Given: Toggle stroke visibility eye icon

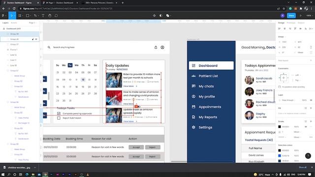Looking at the screenshot, I should pyautogui.click(x=306, y=127).
